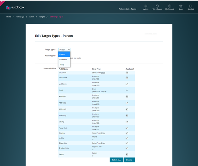Screen dimensions: 198x166
Task: Toggle Creation Date available checkbox
Action: 127,148
